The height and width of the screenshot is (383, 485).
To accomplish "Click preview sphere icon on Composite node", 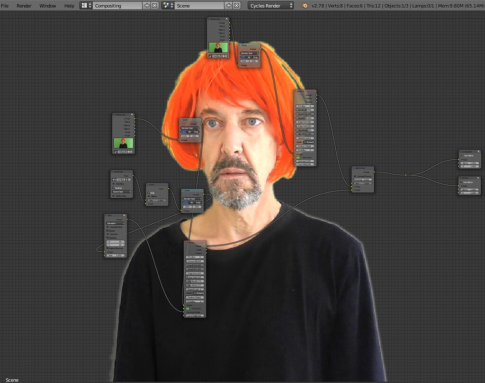I will pos(478,152).
